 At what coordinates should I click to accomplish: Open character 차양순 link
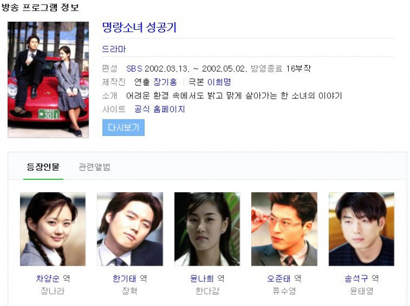click(48, 278)
